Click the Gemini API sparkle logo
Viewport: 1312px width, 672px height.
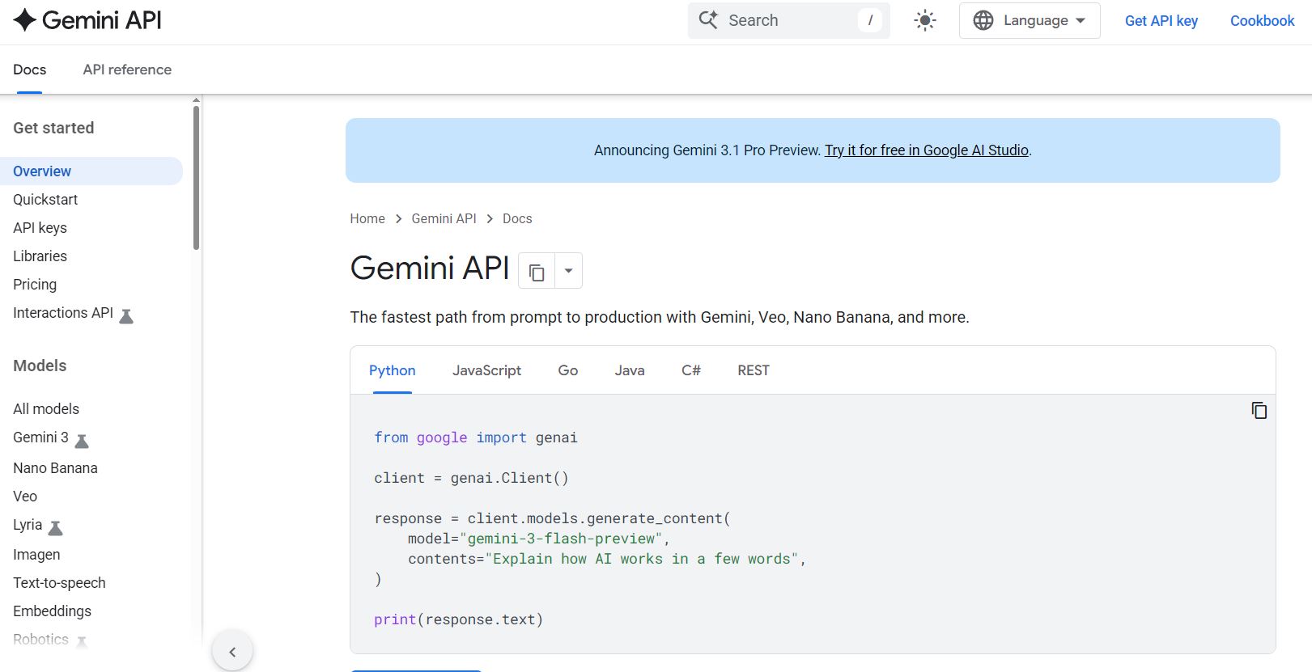tap(25, 20)
